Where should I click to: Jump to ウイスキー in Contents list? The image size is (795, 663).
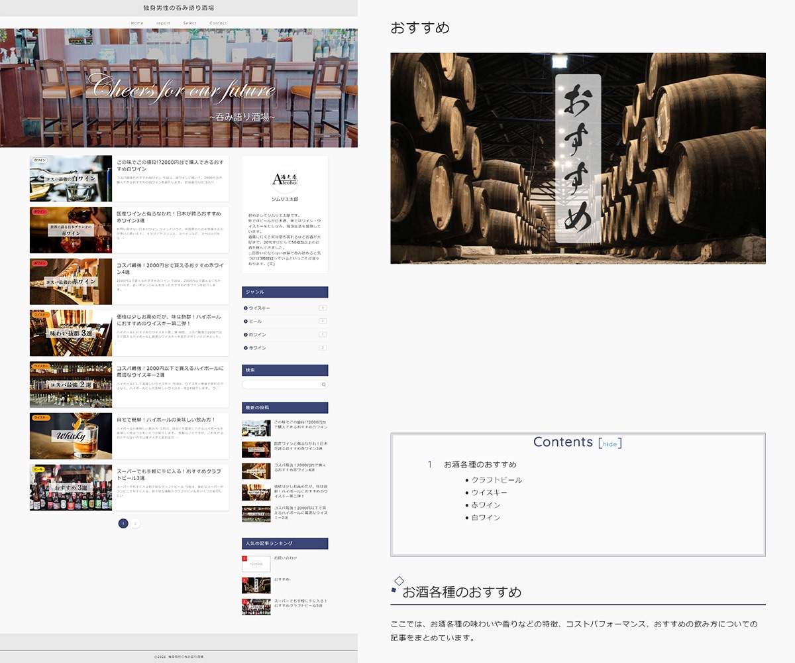pos(490,493)
